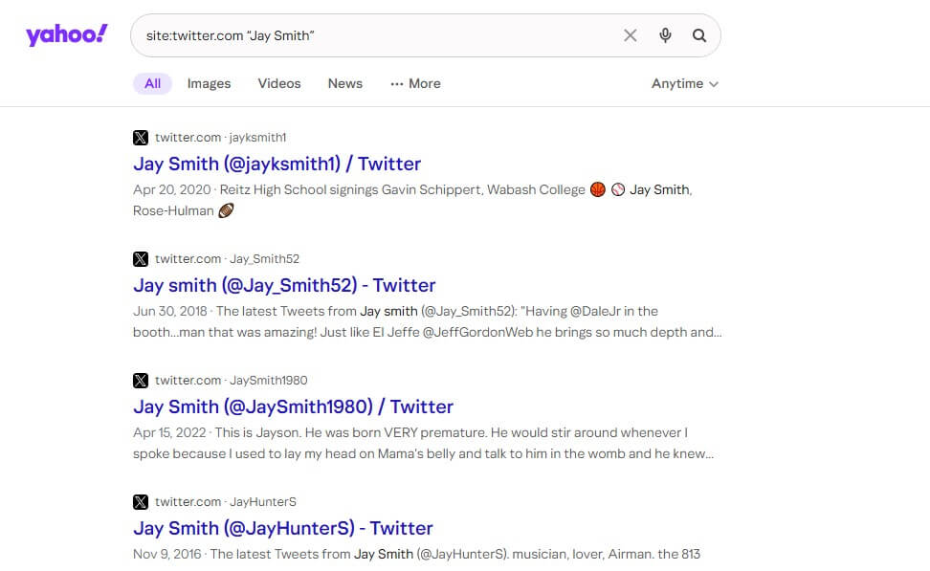Open Jay Smith (@JaySmith1980) / Twitter link
The height and width of the screenshot is (571, 930).
click(x=293, y=406)
